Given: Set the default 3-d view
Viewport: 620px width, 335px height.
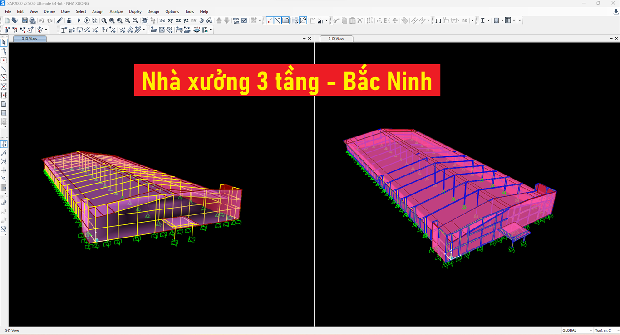Looking at the screenshot, I should (x=162, y=20).
